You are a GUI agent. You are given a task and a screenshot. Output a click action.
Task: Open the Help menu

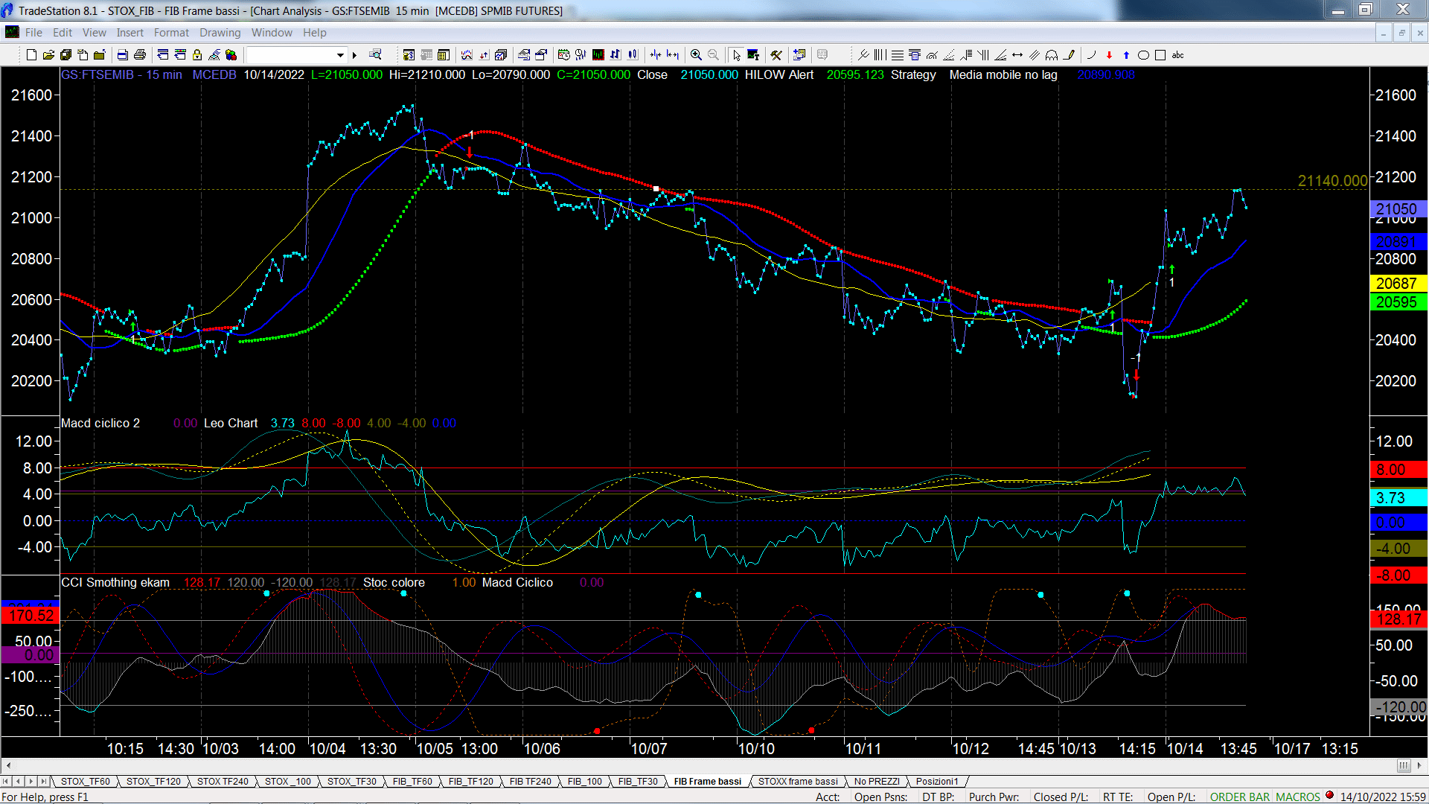[314, 33]
